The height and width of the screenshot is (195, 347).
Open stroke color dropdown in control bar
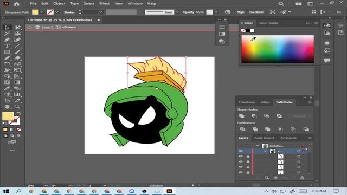tap(57, 12)
